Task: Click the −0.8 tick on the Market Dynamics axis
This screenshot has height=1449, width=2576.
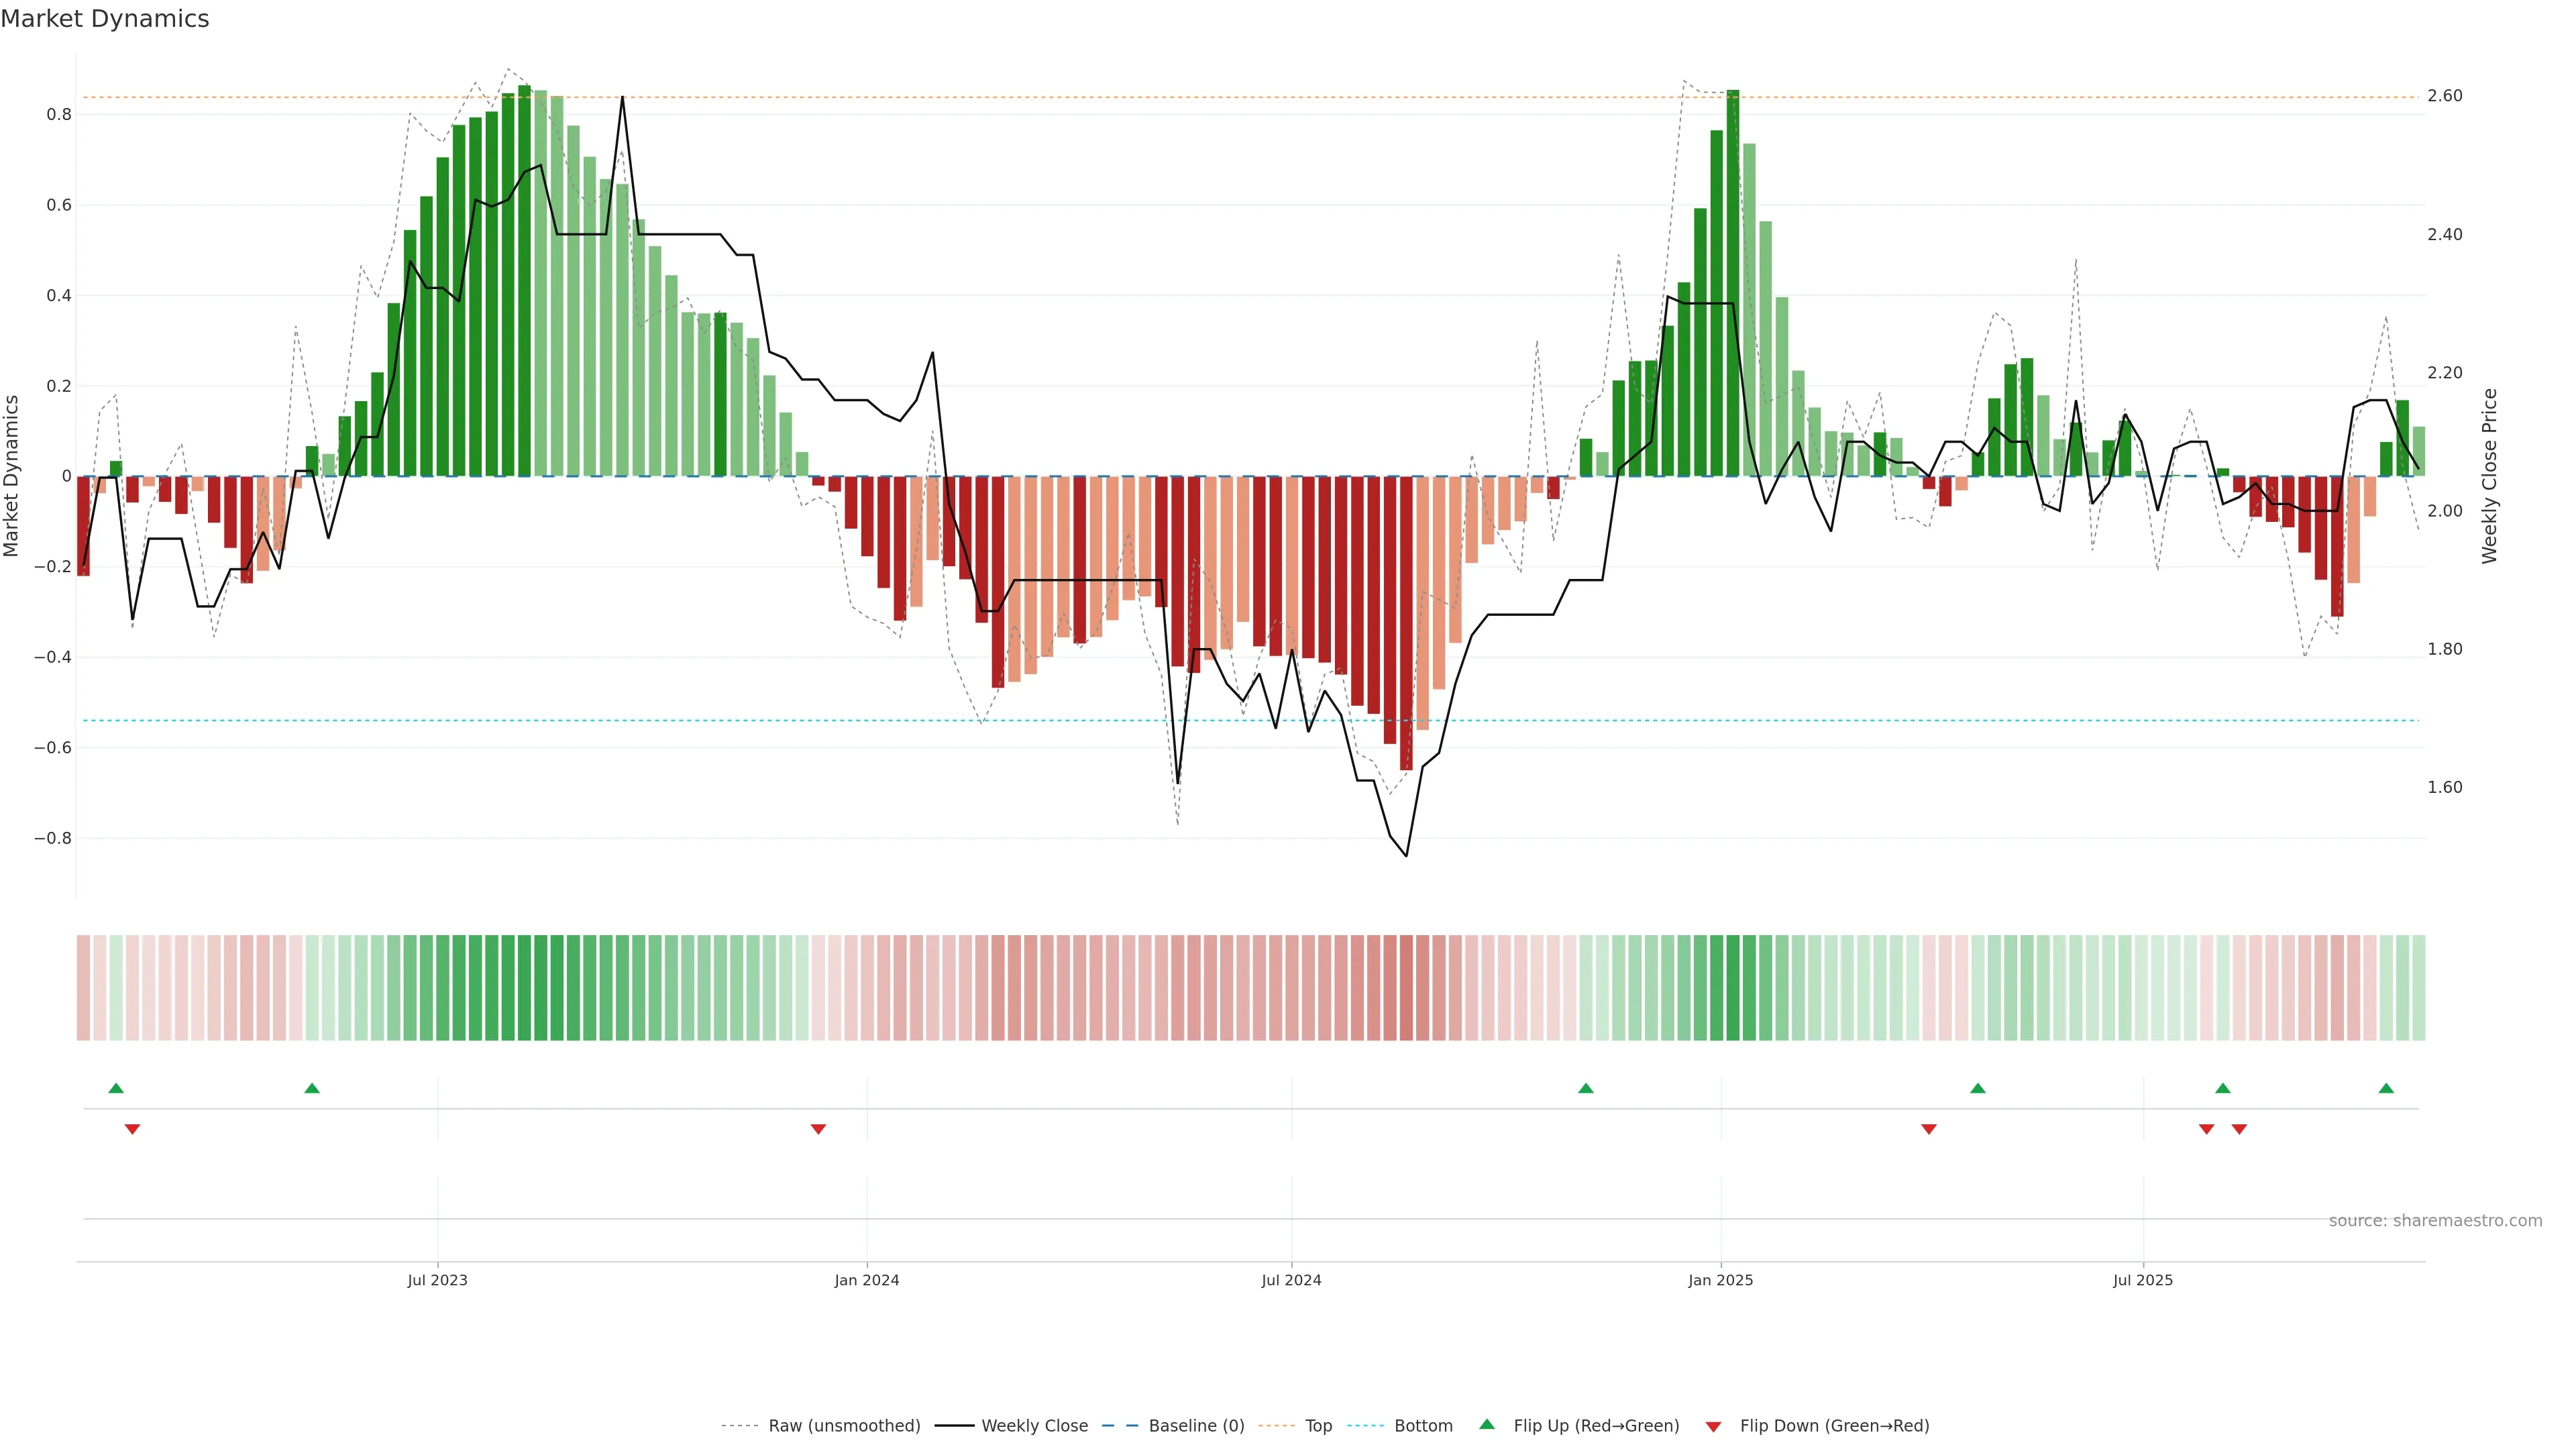Action: 53,838
